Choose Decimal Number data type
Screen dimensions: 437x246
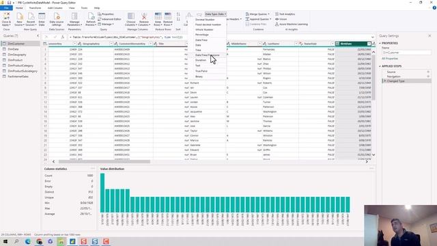(x=205, y=20)
